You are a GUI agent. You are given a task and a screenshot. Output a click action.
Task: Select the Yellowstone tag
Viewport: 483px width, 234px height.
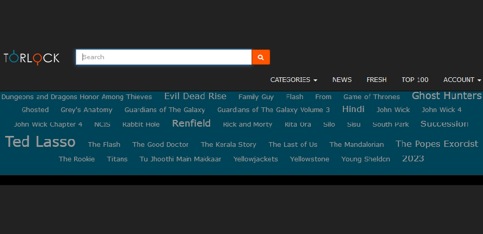coord(310,159)
